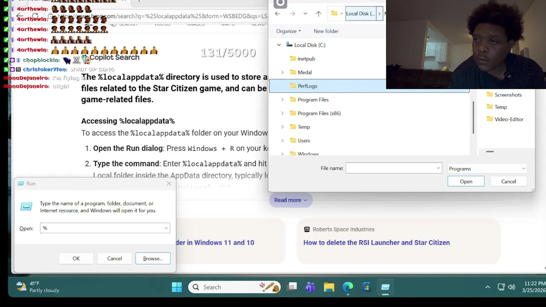Expand the Local Disk breadcrumb arrow
This screenshot has width=546, height=307.
(379, 14)
